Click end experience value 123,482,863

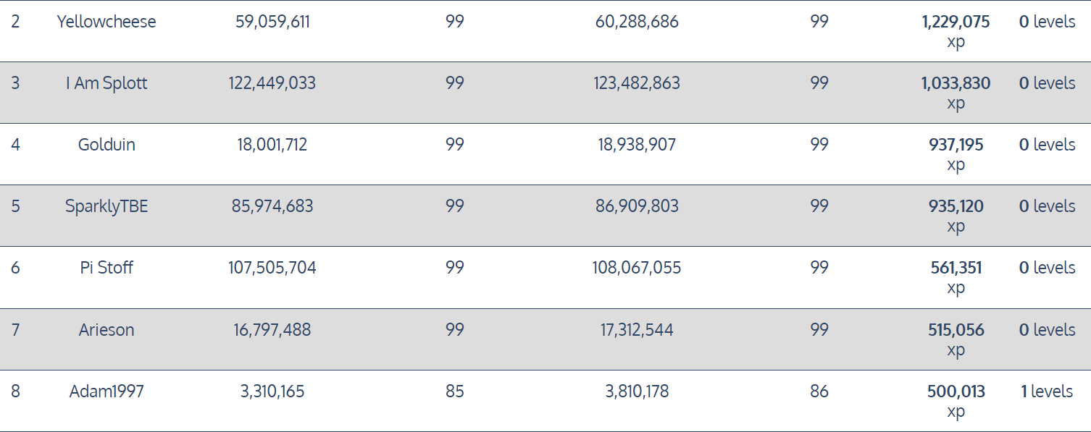(637, 83)
